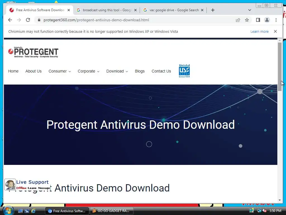Close the vac google drive tab

point(202,10)
